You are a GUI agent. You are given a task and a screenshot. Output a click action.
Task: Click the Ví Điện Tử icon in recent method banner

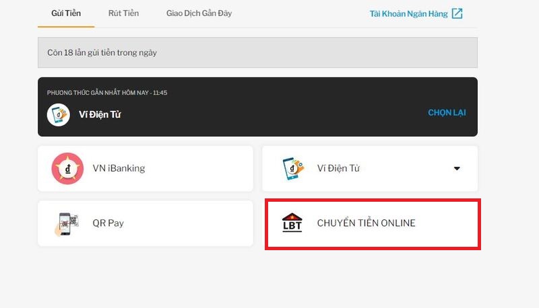(59, 115)
